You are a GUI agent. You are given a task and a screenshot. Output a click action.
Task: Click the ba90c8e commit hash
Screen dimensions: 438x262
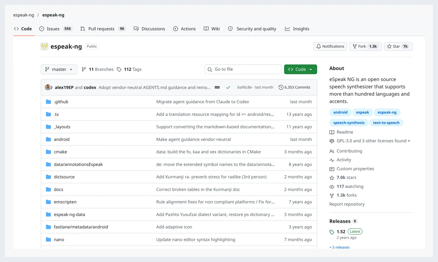click(x=244, y=88)
